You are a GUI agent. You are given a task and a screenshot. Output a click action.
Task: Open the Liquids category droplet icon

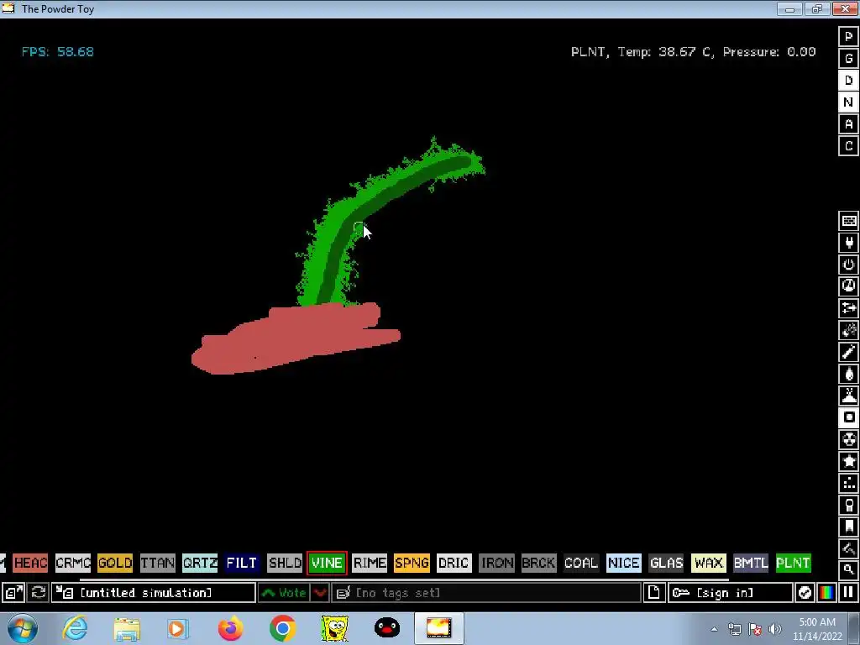coord(848,374)
